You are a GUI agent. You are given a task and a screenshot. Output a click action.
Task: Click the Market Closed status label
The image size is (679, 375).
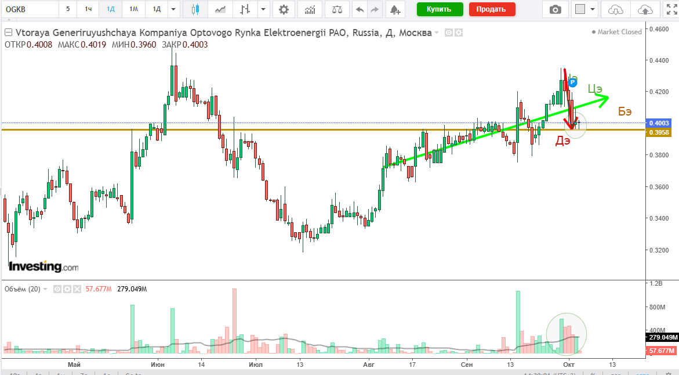(x=616, y=32)
